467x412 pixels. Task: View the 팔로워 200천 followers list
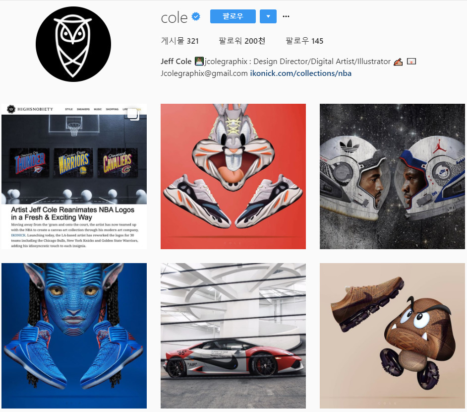tap(242, 41)
